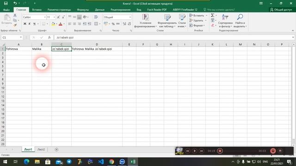This screenshot has height=166, width=296.
Task: Decrease the cell indent
Action: click(85, 24)
